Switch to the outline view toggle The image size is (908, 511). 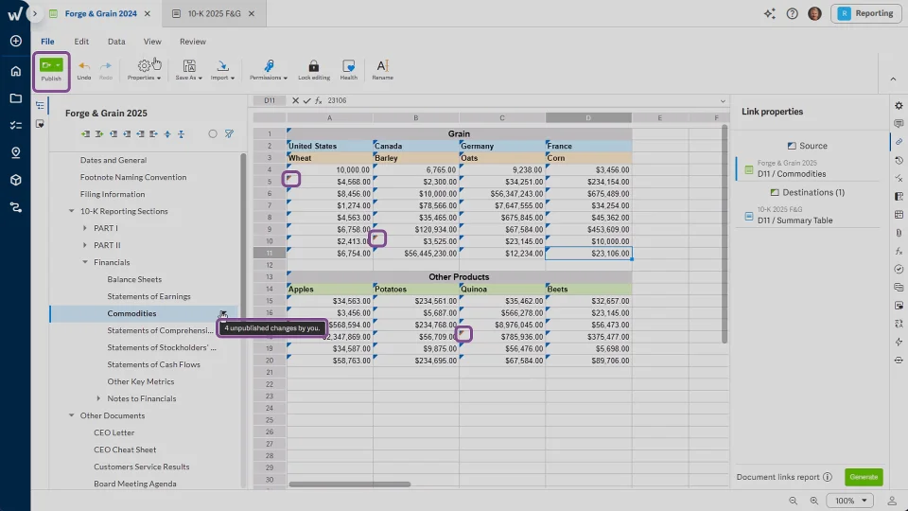click(40, 106)
